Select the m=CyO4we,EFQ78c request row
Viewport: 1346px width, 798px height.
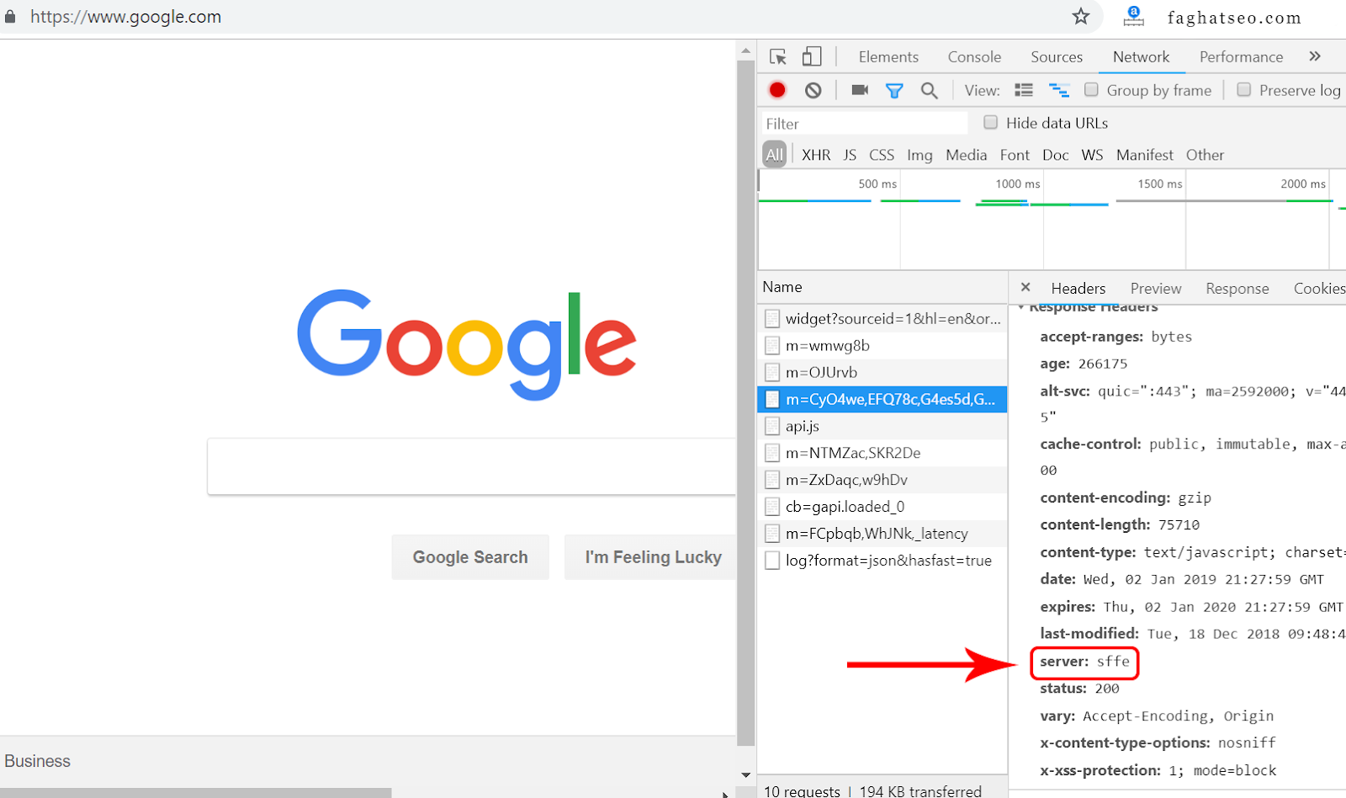tap(882, 399)
